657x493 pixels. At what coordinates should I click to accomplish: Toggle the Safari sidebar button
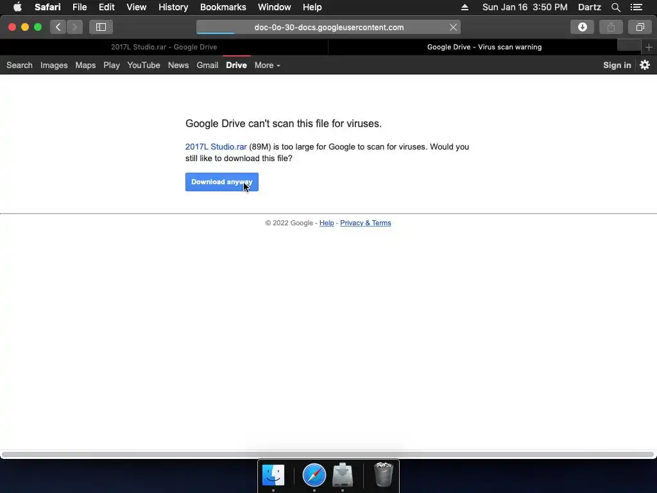101,27
